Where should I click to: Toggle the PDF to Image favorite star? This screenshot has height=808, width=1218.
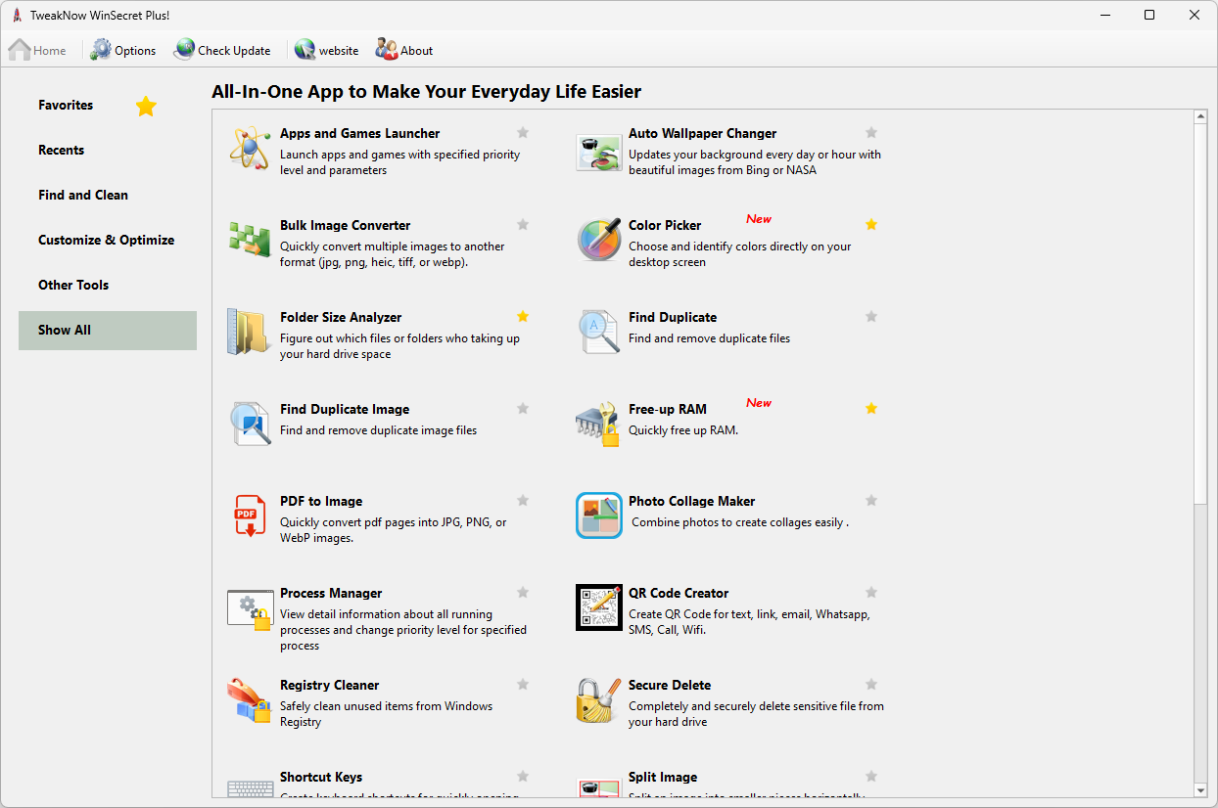click(x=523, y=501)
